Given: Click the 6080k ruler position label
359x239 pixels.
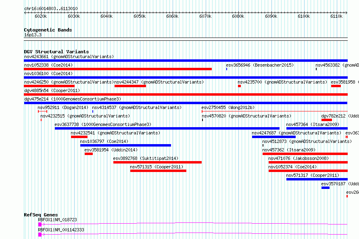Looking at the screenshot, I should 238,16.
